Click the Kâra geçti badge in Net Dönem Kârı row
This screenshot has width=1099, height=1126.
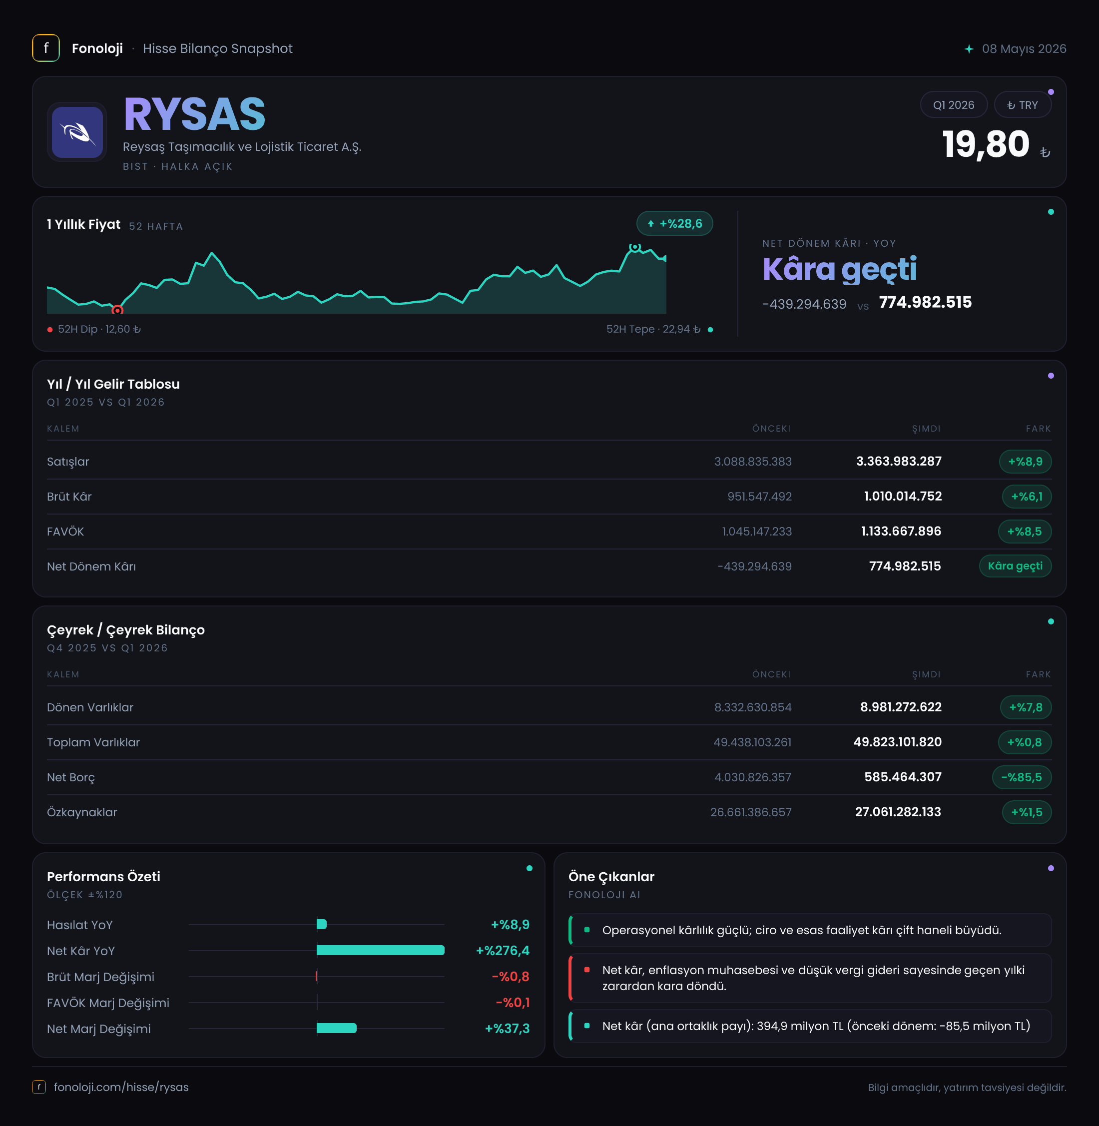tap(1015, 566)
